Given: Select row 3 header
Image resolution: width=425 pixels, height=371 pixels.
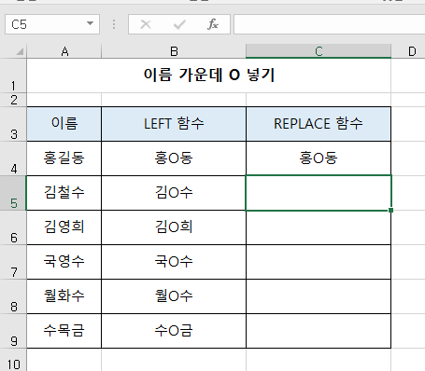Looking at the screenshot, I should pos(13,124).
